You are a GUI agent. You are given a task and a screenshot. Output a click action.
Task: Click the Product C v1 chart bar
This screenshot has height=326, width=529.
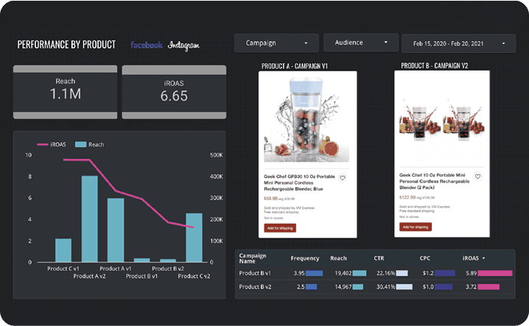click(63, 250)
